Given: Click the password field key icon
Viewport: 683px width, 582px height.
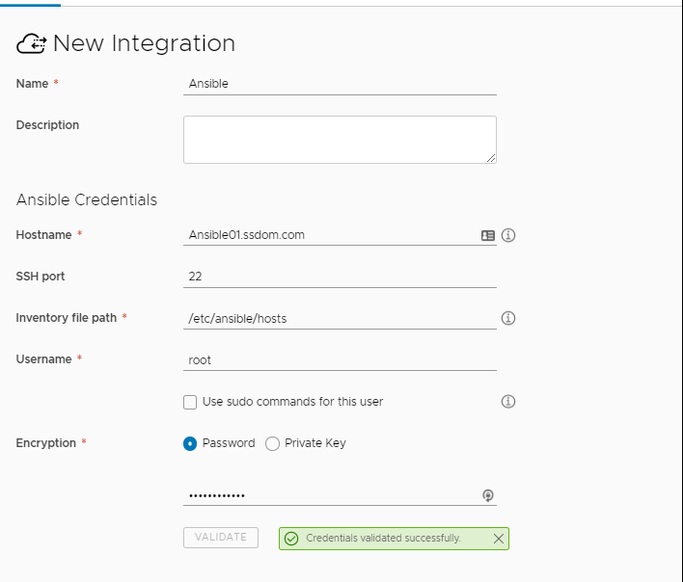Looking at the screenshot, I should (488, 495).
